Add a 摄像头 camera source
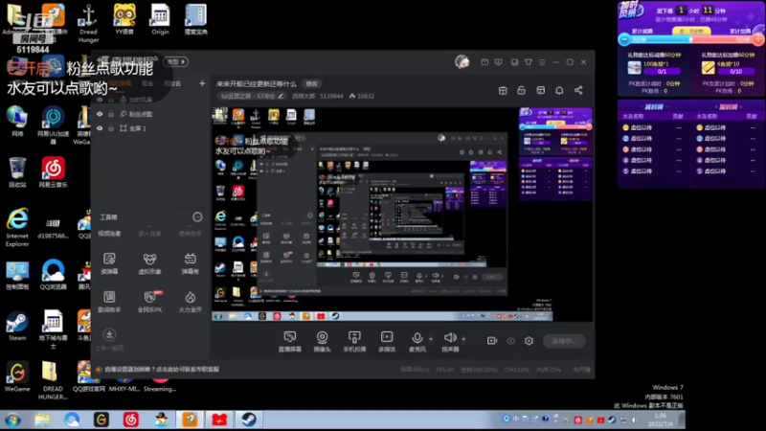This screenshot has width=766, height=431. [322, 341]
